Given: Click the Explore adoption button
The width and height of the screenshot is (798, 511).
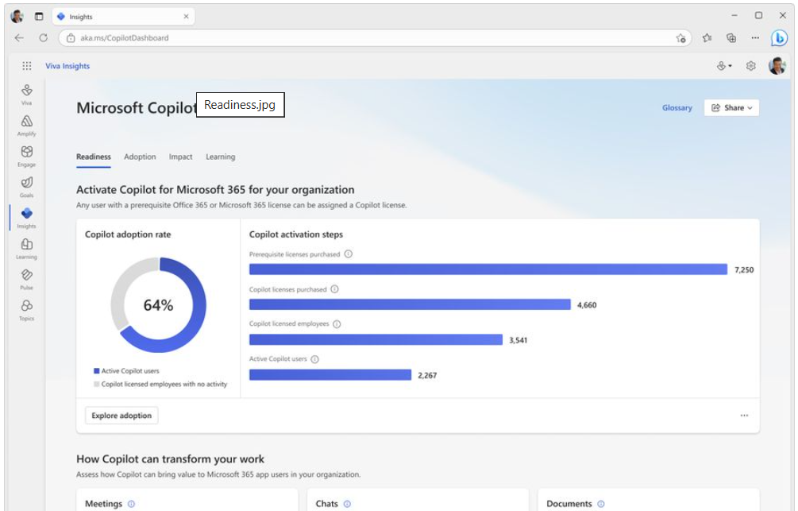Looking at the screenshot, I should [x=121, y=415].
